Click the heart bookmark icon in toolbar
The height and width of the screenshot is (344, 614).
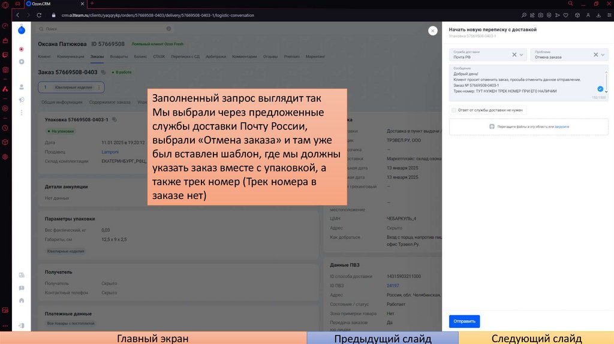pyautogui.click(x=566, y=15)
